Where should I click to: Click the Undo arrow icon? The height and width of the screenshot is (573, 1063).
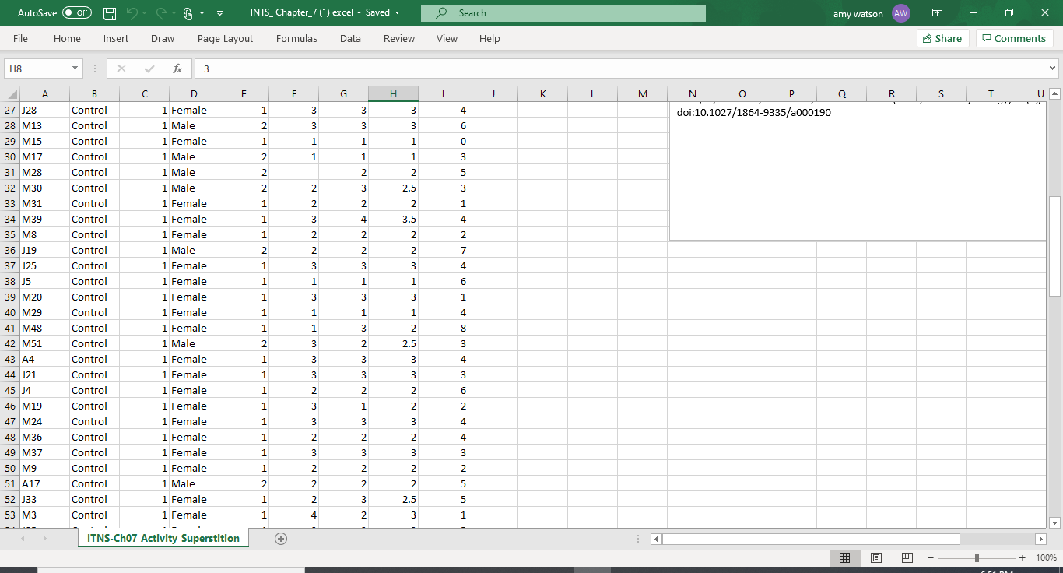tap(132, 13)
